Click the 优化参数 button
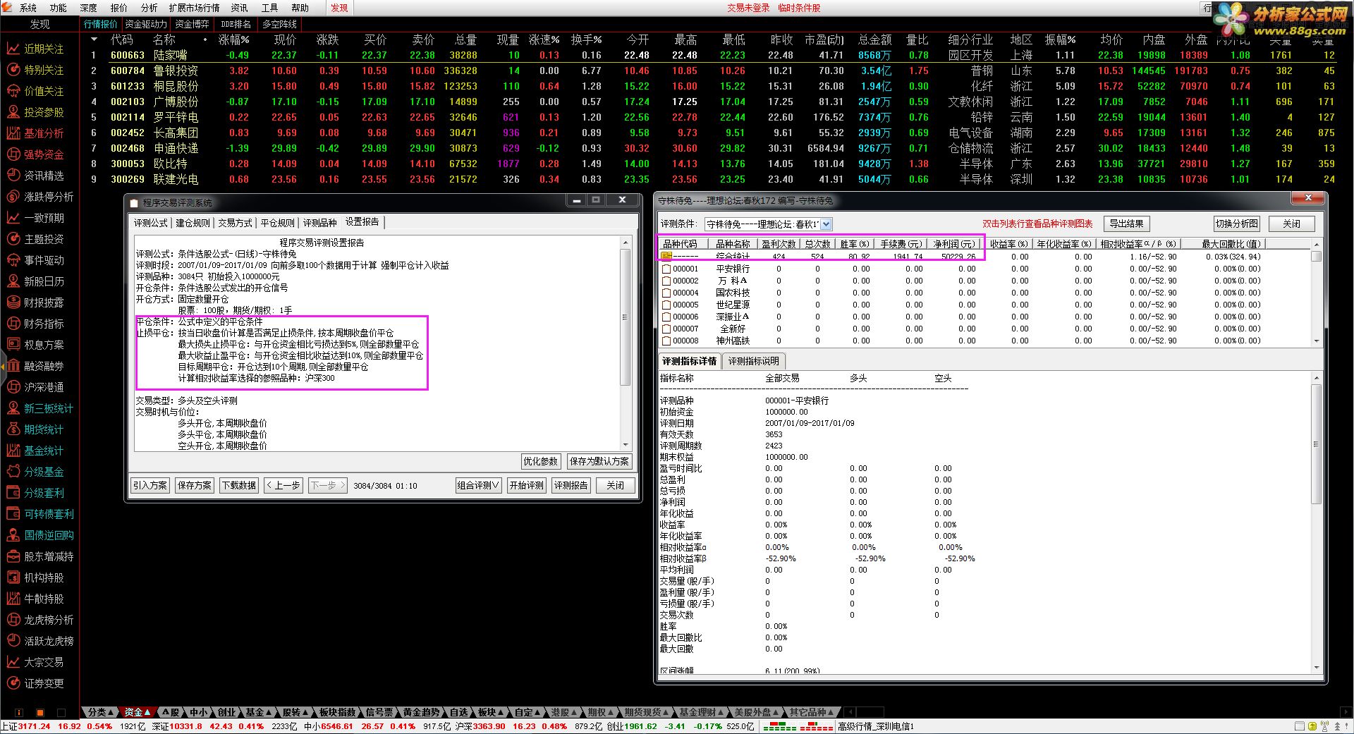This screenshot has height=734, width=1354. point(540,461)
